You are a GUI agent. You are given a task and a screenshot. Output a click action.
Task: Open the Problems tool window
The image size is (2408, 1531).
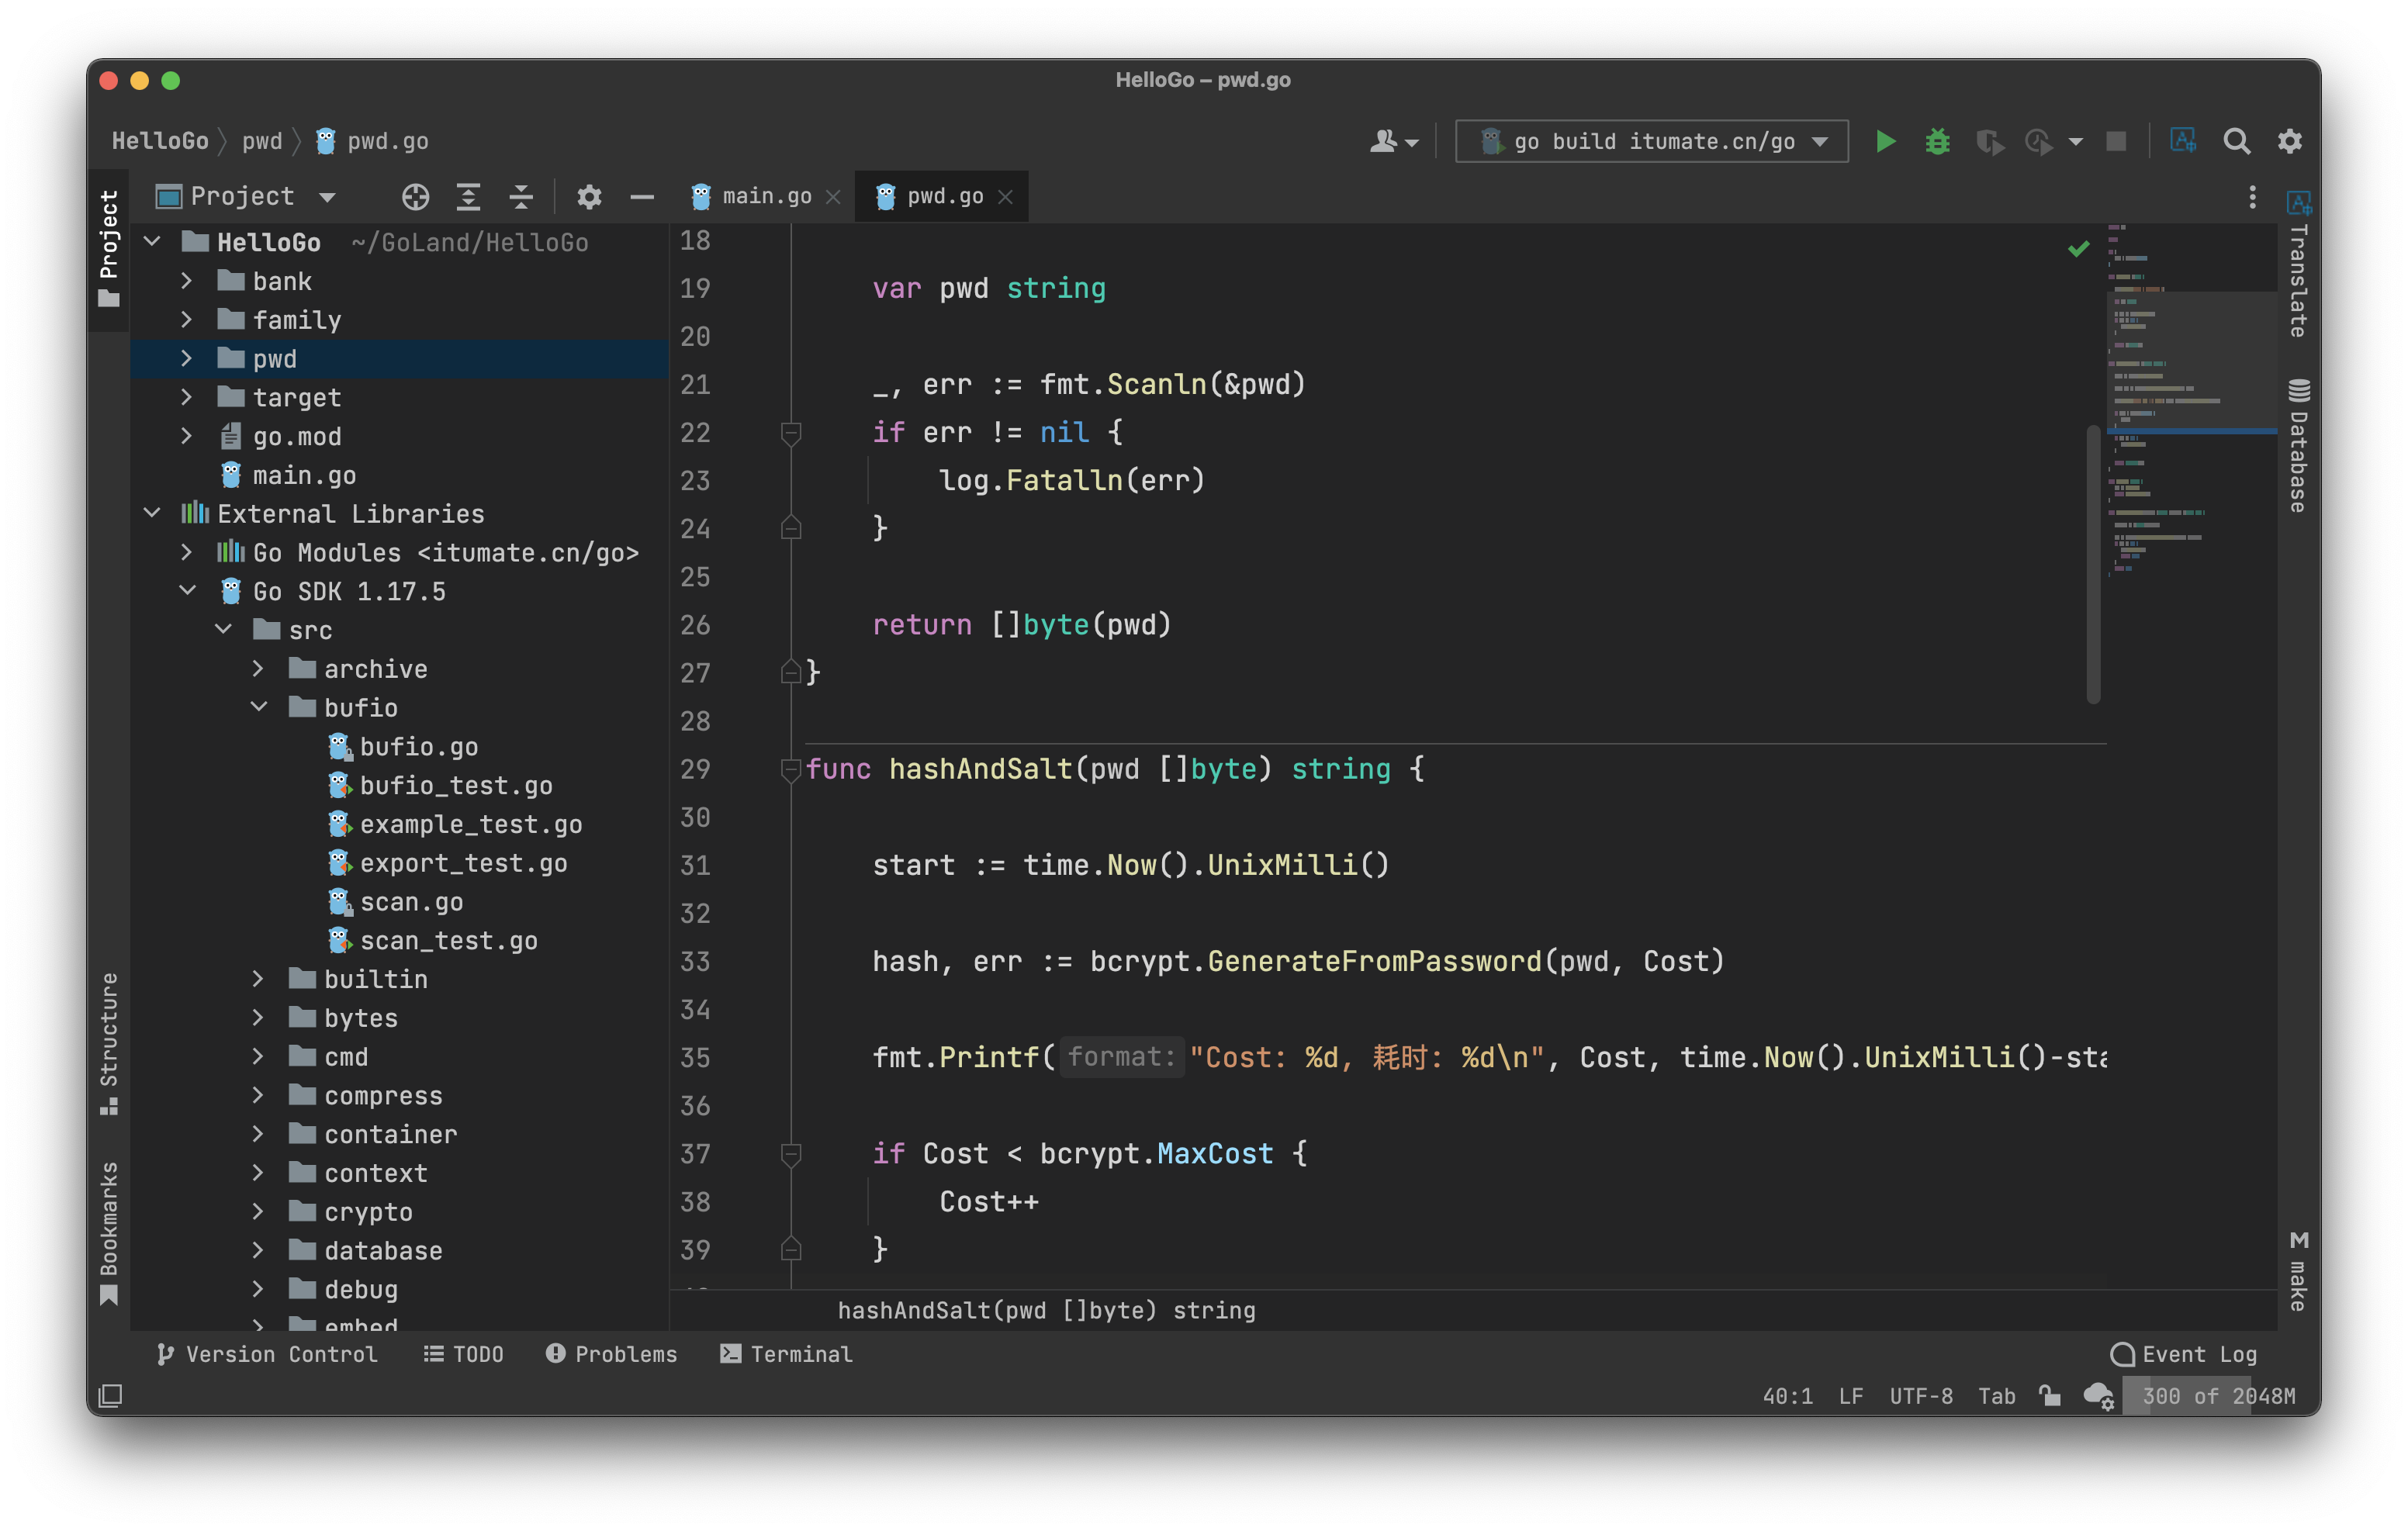611,1354
